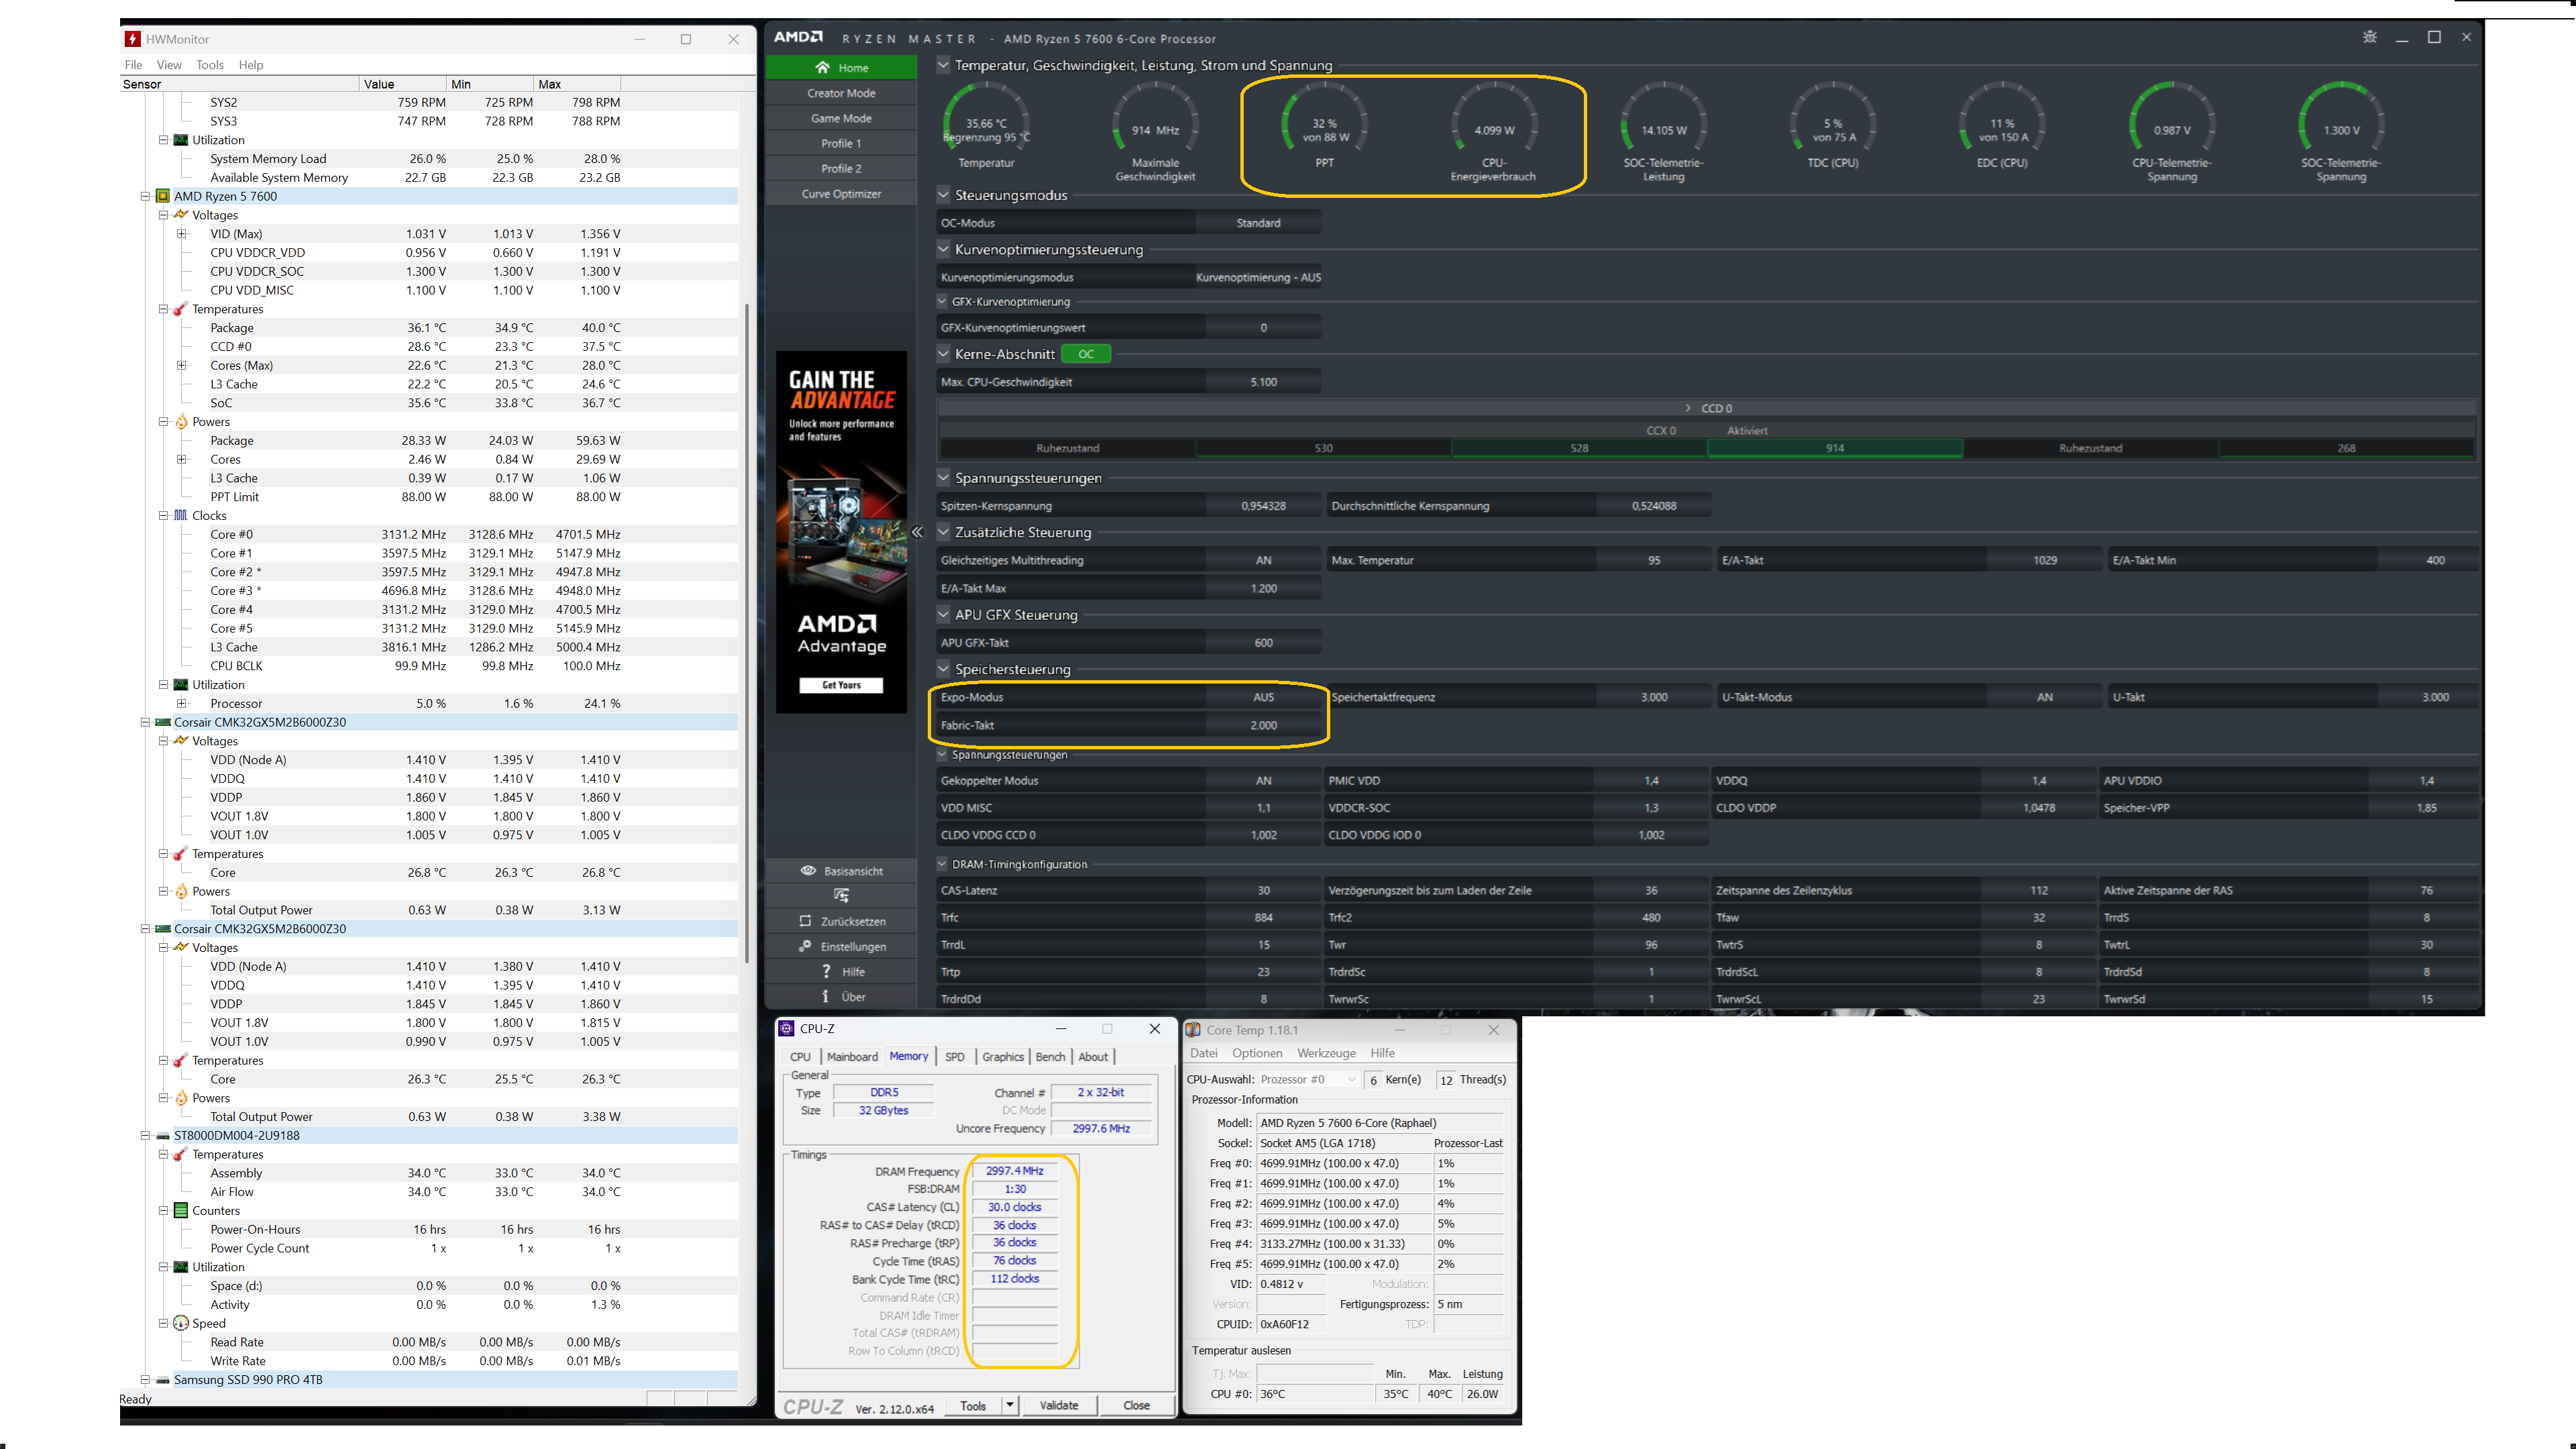2576x1449 pixels.
Task: Click the Tools button in CPU-Z
Action: [x=973, y=1405]
